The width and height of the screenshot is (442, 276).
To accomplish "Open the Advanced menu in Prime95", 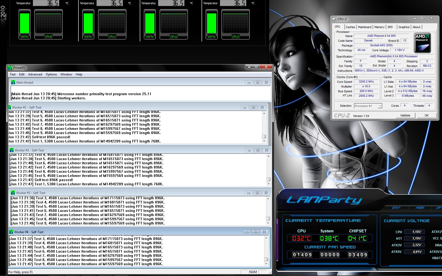I will pos(35,74).
